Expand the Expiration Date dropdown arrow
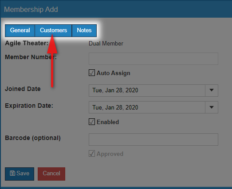The width and height of the screenshot is (232, 189). point(212,107)
